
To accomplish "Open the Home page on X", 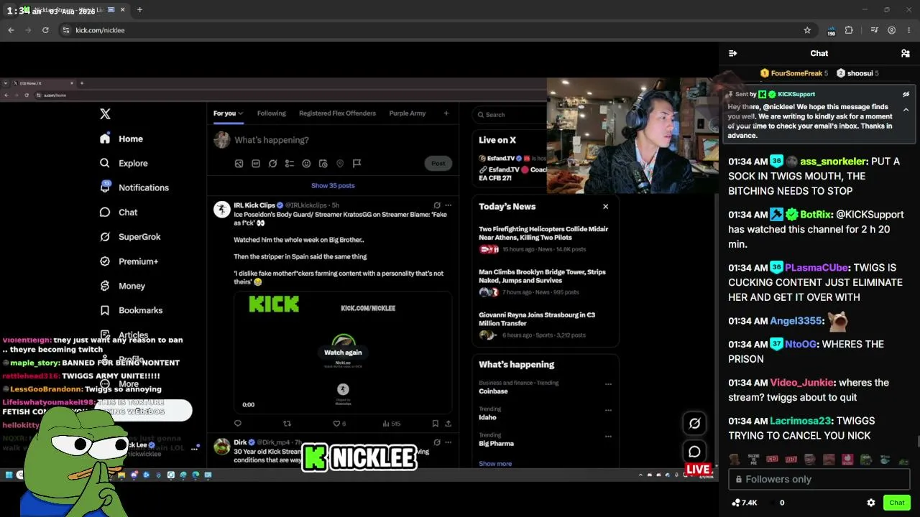I will [x=121, y=139].
